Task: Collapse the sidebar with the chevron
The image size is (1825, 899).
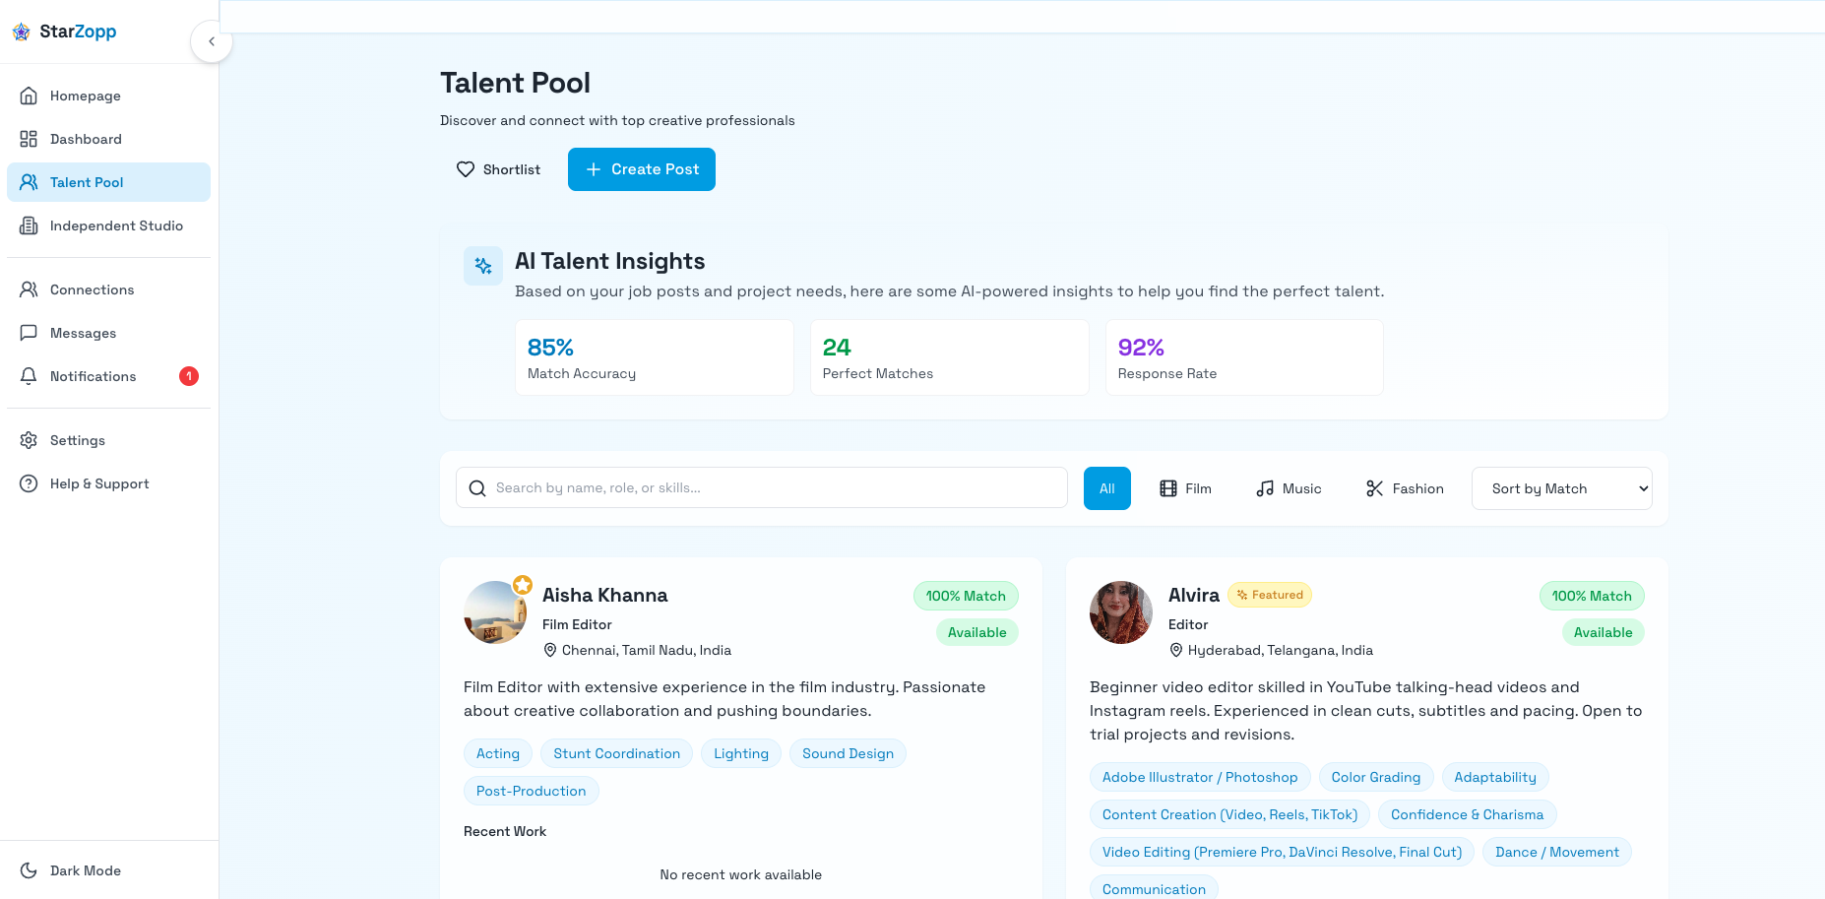Action: 212,41
